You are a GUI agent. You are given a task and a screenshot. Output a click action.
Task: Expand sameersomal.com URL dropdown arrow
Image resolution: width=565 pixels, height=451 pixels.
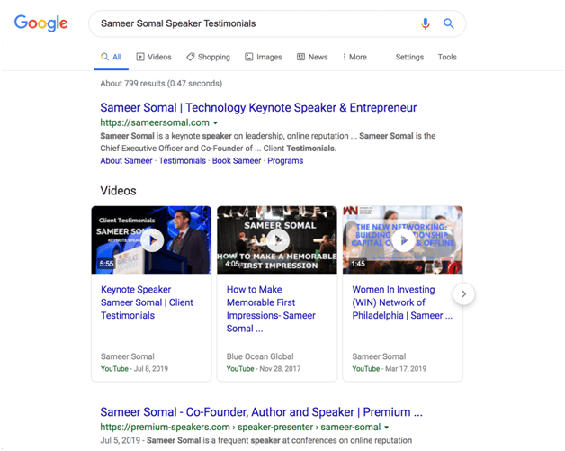point(216,123)
